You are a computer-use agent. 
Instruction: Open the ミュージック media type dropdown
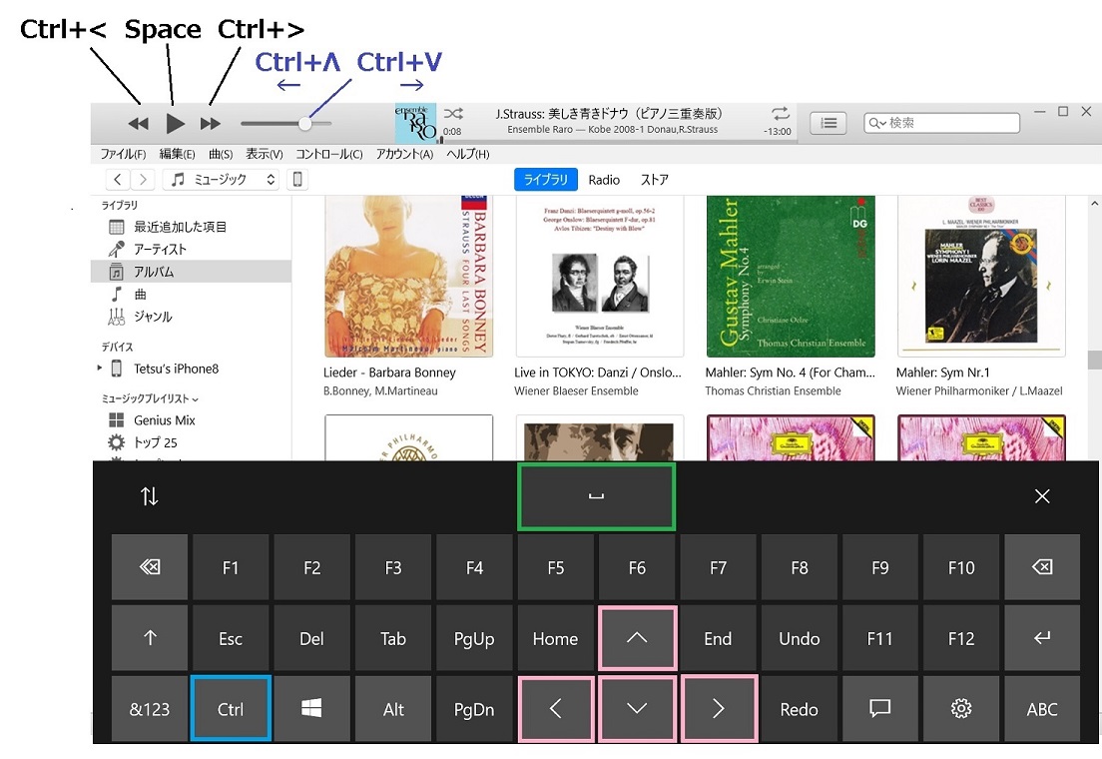(221, 180)
